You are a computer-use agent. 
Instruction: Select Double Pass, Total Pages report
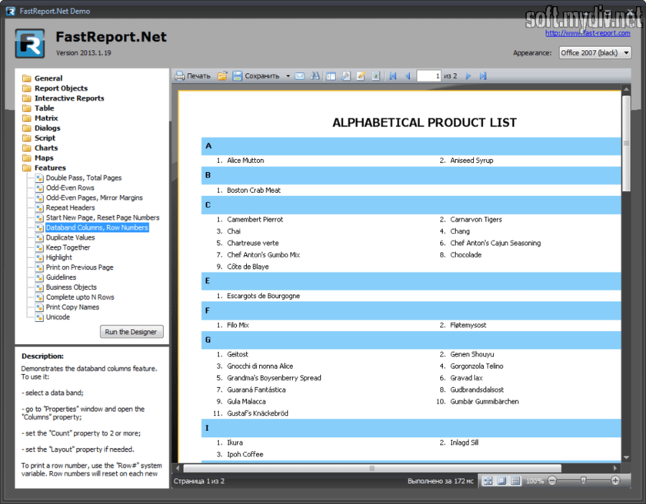click(x=84, y=177)
